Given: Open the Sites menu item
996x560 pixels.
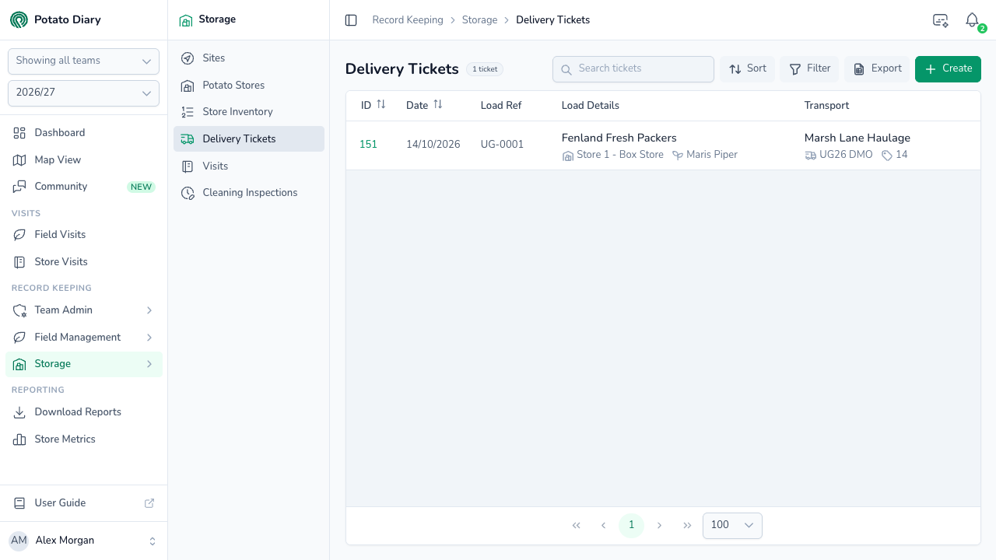Looking at the screenshot, I should coord(249,58).
